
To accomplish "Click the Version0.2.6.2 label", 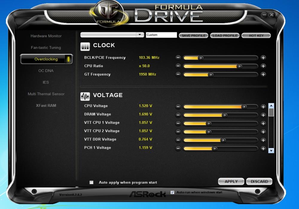I will click(71, 195).
